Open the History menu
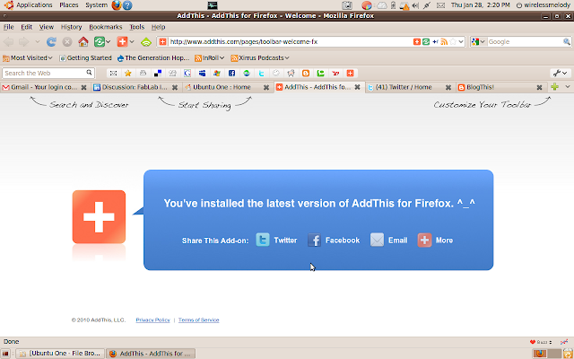Image resolution: width=574 pixels, height=359 pixels. click(x=71, y=27)
